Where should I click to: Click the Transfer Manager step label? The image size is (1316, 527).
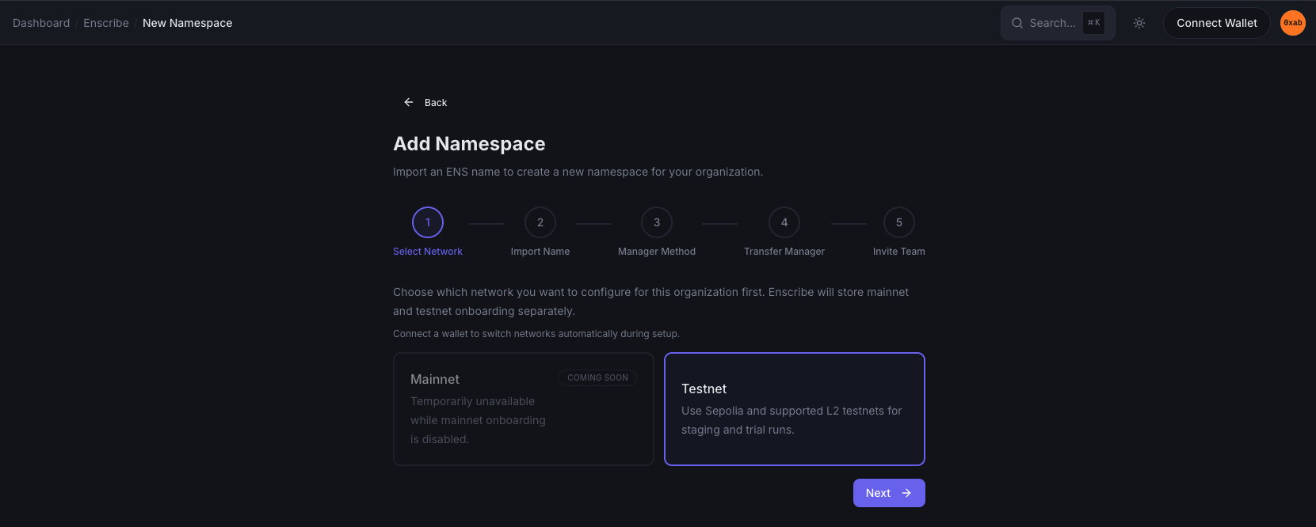[x=784, y=252]
